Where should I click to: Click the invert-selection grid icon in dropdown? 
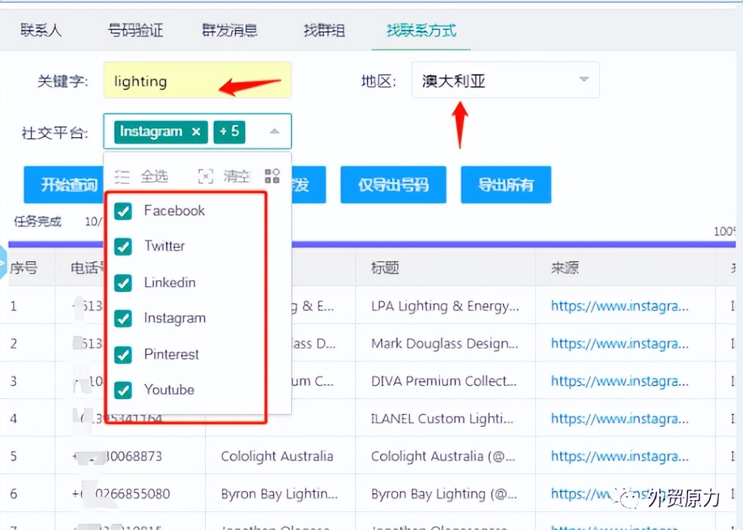click(x=272, y=175)
